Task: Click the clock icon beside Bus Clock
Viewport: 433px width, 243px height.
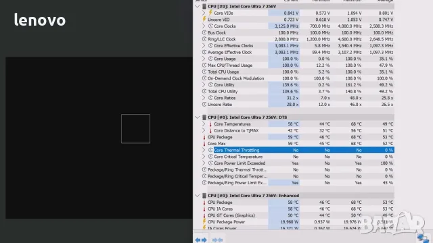Action: [204, 32]
